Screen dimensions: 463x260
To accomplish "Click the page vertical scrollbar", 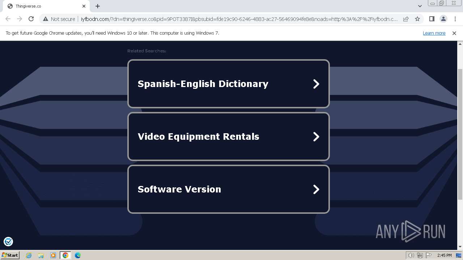I will point(460,134).
